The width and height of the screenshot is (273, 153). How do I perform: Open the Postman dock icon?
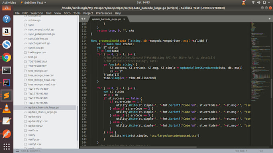click(x=6, y=134)
